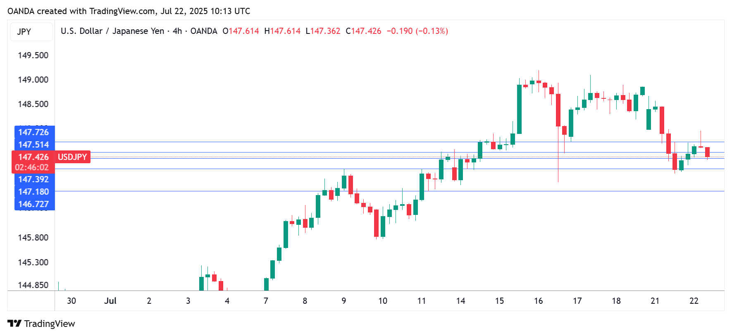
Task: Click the 145.300 price axis label
Action: [33, 262]
